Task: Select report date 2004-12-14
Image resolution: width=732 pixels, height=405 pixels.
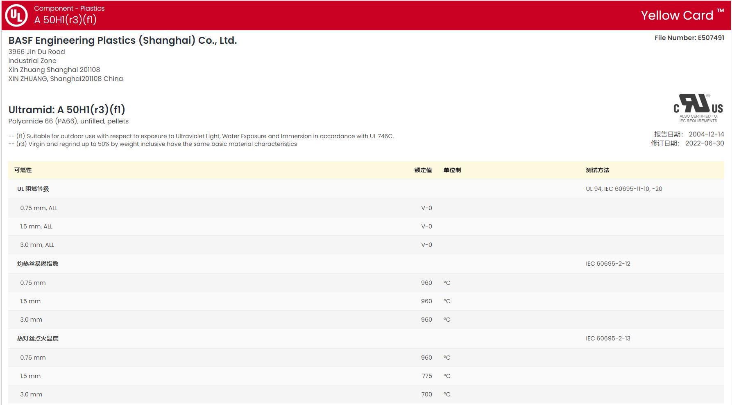Action: (x=706, y=134)
